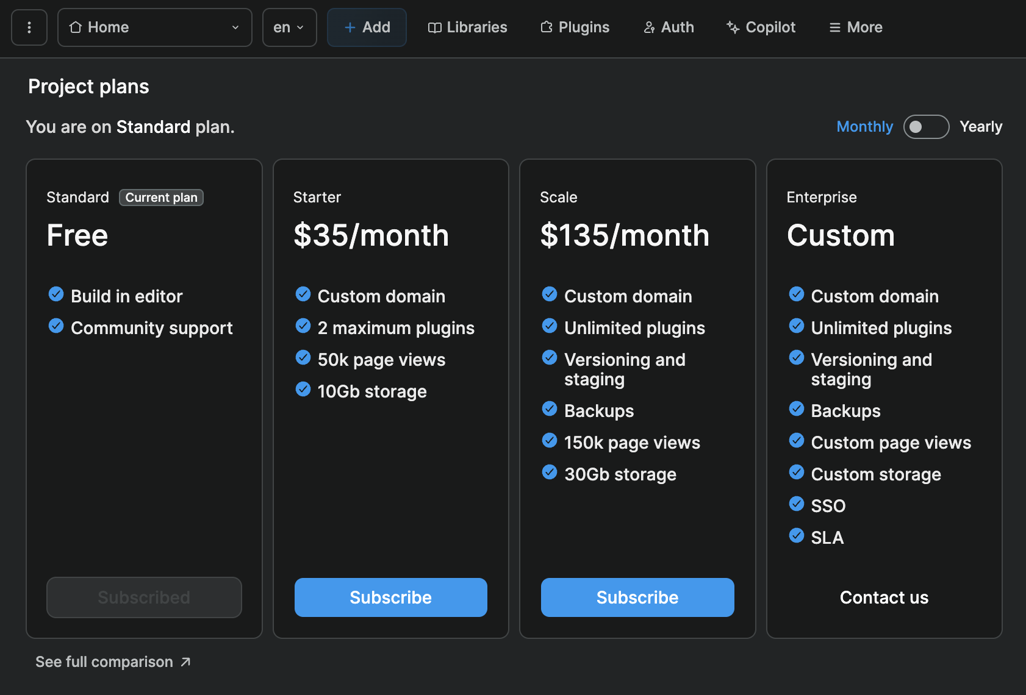This screenshot has height=695, width=1026.
Task: Click the external-link arrow beside See full comparison
Action: 185,661
